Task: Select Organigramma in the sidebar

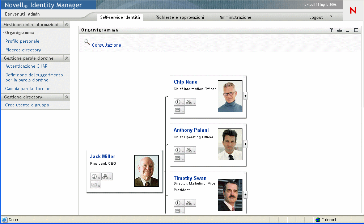Action: (x=20, y=33)
